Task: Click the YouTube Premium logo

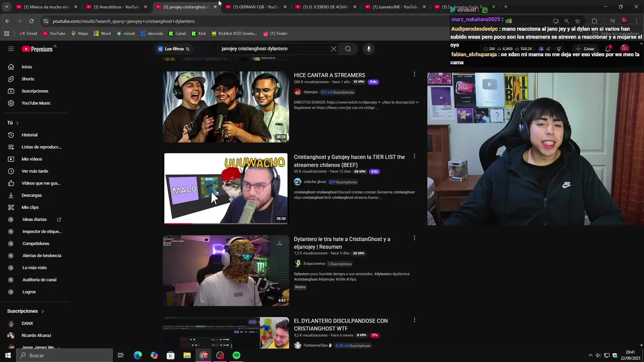Action: click(37, 49)
